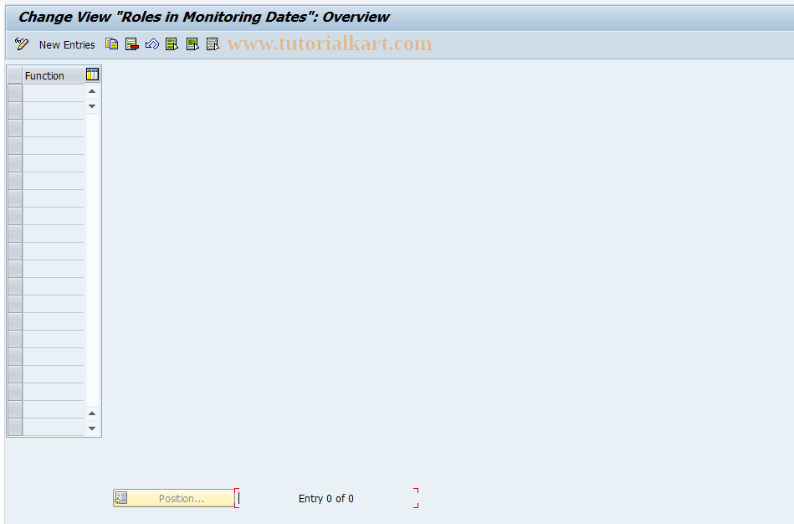
Task: Click the select-all rows corner box
Action: [15, 75]
